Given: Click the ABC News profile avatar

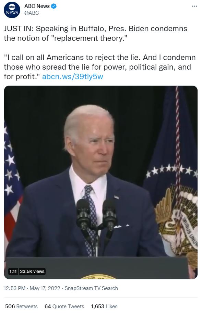Looking at the screenshot, I should click(x=12, y=10).
